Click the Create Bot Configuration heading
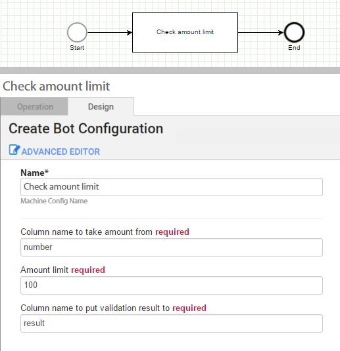The width and height of the screenshot is (340, 351). (x=86, y=129)
